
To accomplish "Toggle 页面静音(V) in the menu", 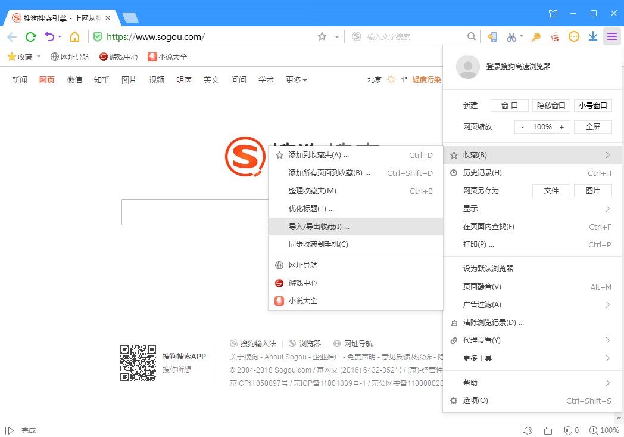I will [x=532, y=287].
